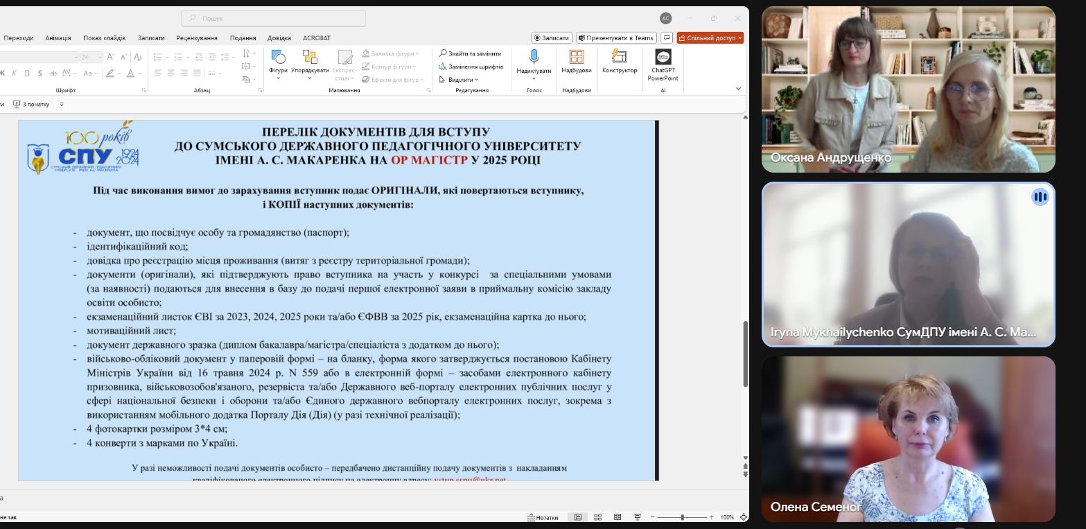
Task: Launch ChatGPT PowerPoint add-in
Action: (663, 65)
